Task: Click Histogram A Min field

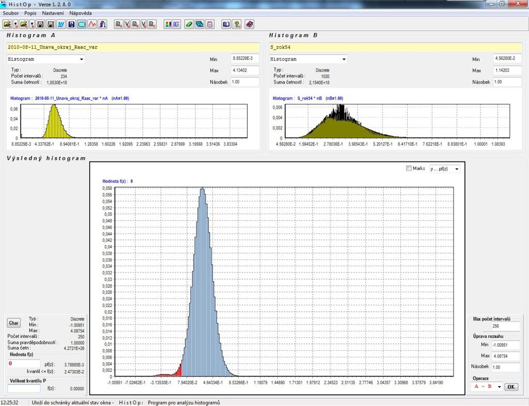Action: tap(245, 59)
